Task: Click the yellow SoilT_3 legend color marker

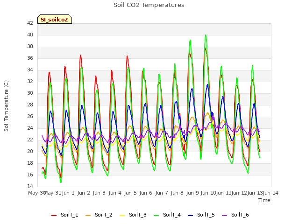Action: point(122,216)
